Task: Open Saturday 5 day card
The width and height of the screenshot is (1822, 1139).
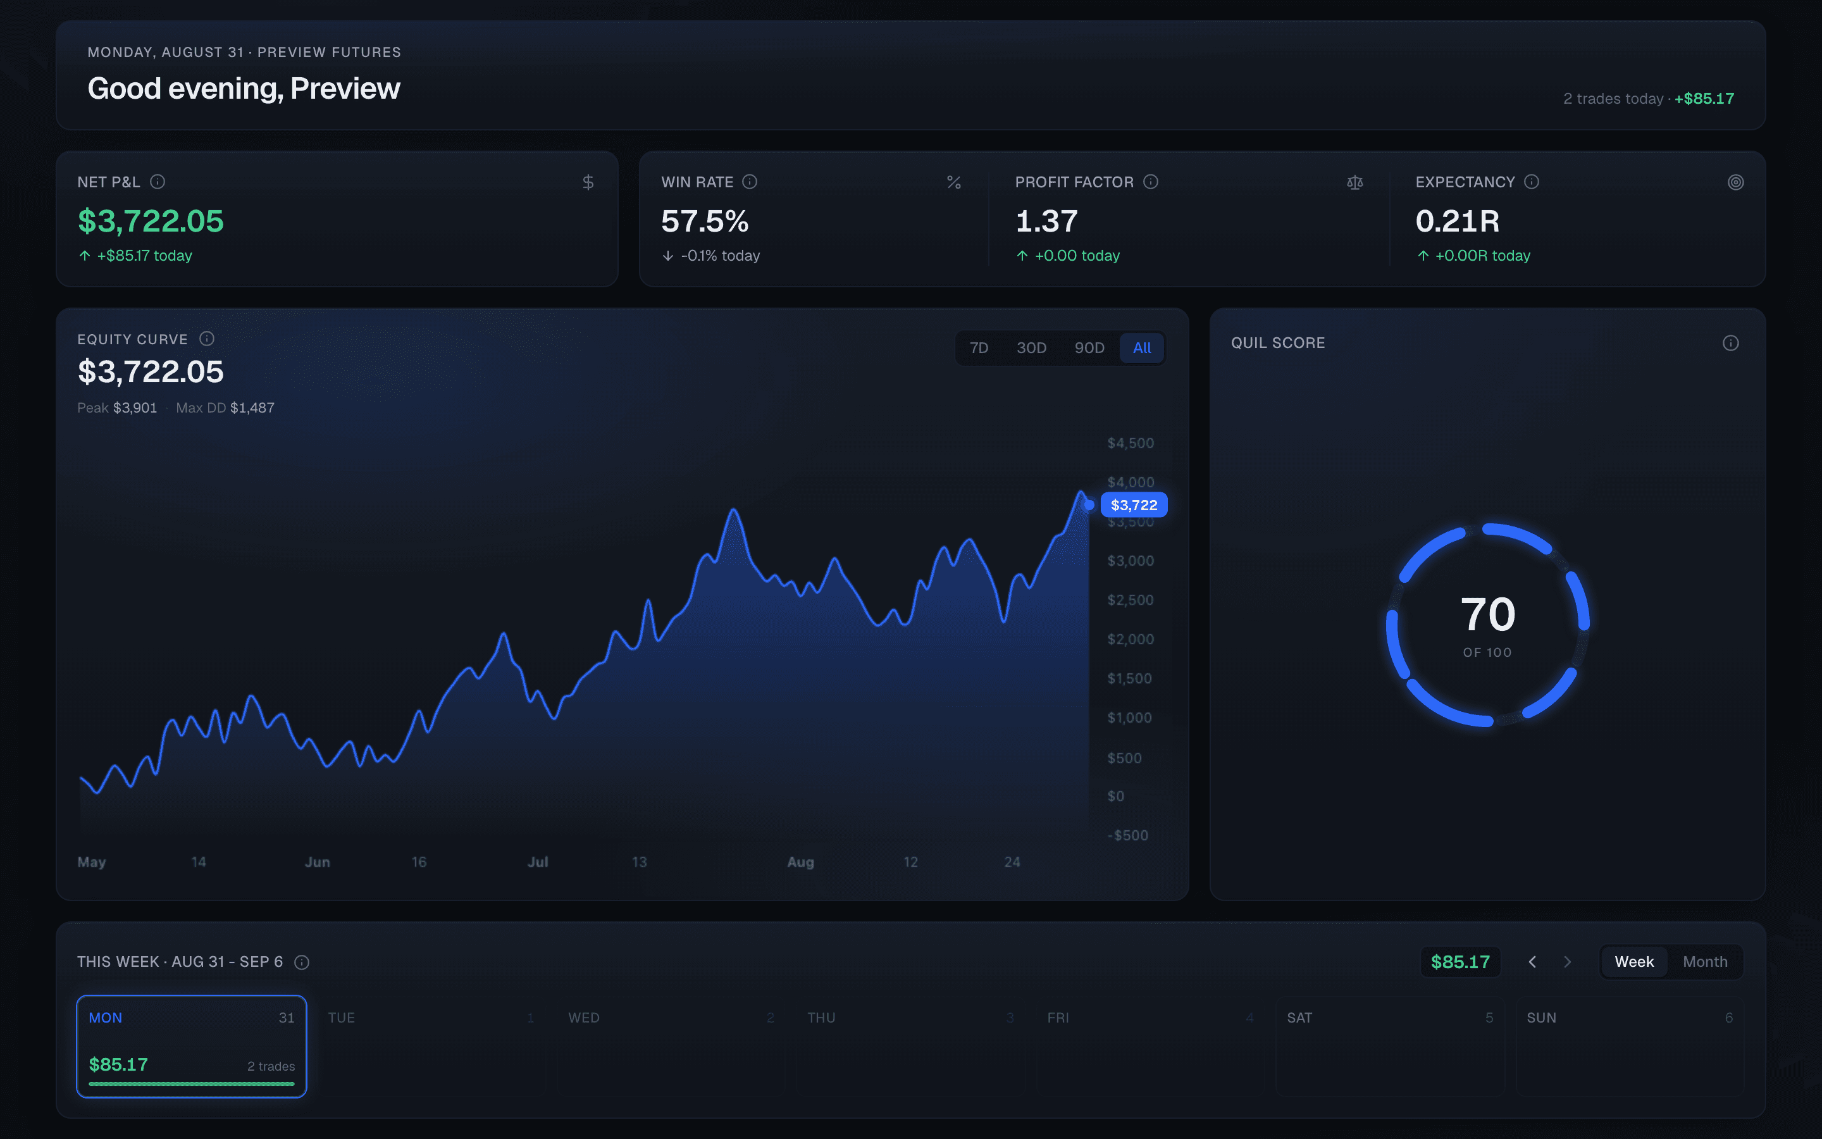Action: tap(1391, 1047)
